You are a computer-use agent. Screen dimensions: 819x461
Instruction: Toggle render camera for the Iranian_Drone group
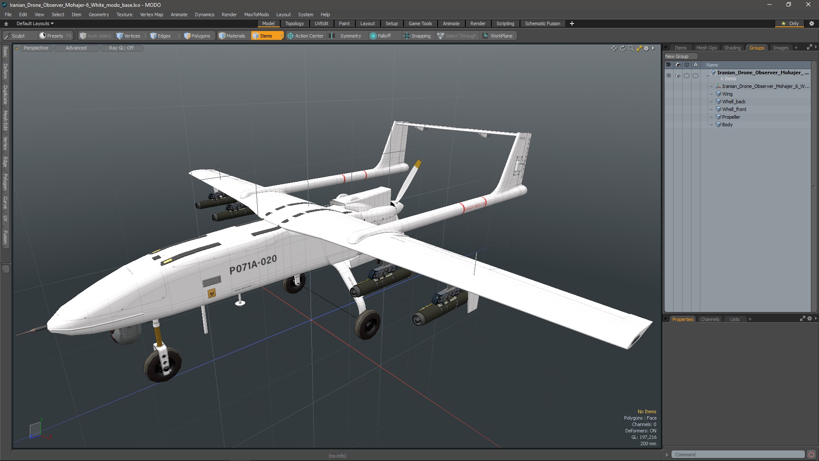pos(678,76)
